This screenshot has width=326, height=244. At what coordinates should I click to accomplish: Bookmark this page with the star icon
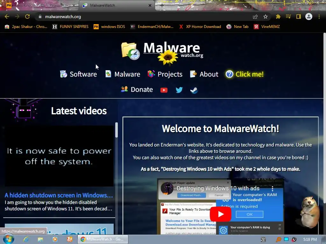(266, 17)
